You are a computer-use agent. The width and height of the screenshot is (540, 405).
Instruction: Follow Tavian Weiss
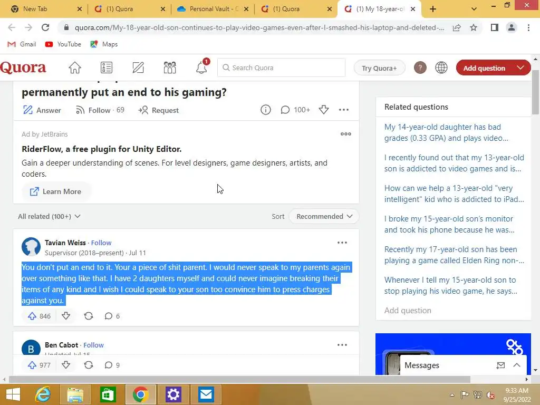click(101, 243)
